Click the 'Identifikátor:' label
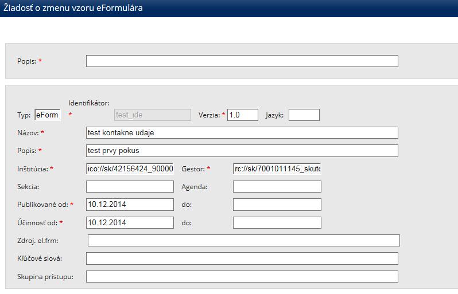Viewport: 458px width, 294px height. (x=89, y=103)
